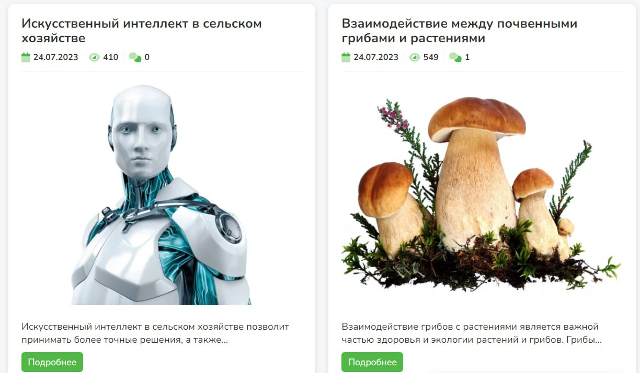Image resolution: width=640 pixels, height=373 pixels.
Task: Click the calendar icon on AI article
Action: tap(26, 57)
